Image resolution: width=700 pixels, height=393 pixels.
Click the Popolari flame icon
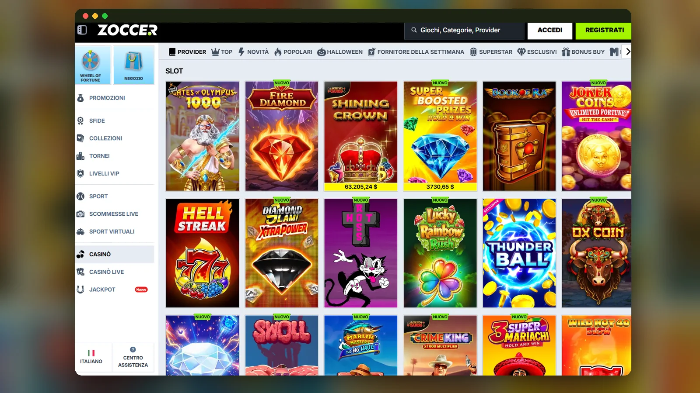coord(278,52)
